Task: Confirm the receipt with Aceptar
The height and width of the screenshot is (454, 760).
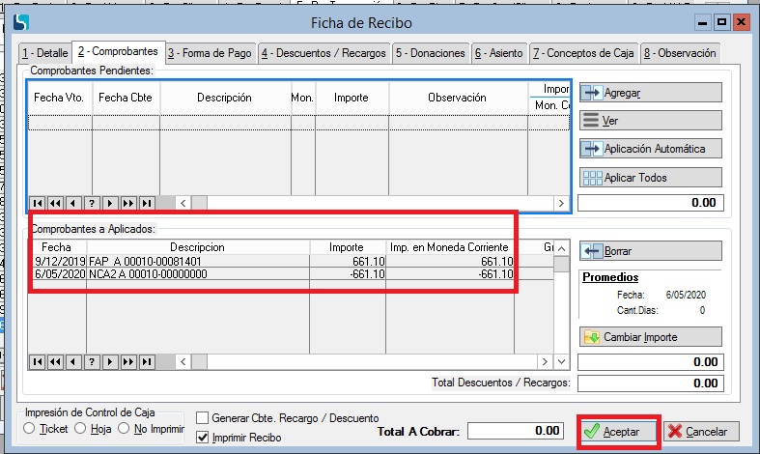Action: pyautogui.click(x=619, y=432)
